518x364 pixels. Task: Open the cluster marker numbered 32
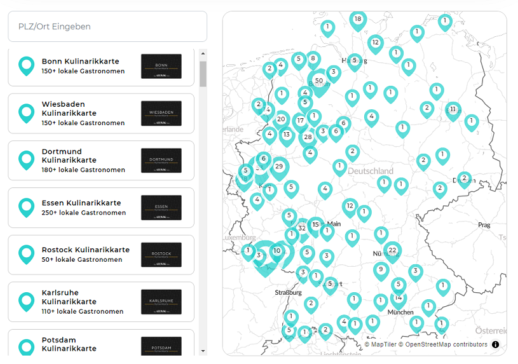click(x=302, y=228)
